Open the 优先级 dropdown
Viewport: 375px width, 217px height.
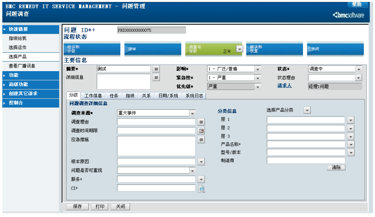[258, 87]
